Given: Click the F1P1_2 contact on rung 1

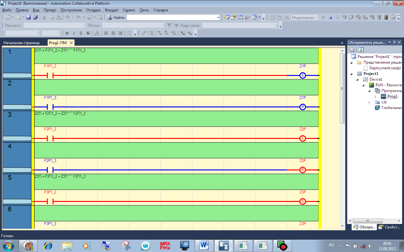Looking at the screenshot, I should coord(50,76).
